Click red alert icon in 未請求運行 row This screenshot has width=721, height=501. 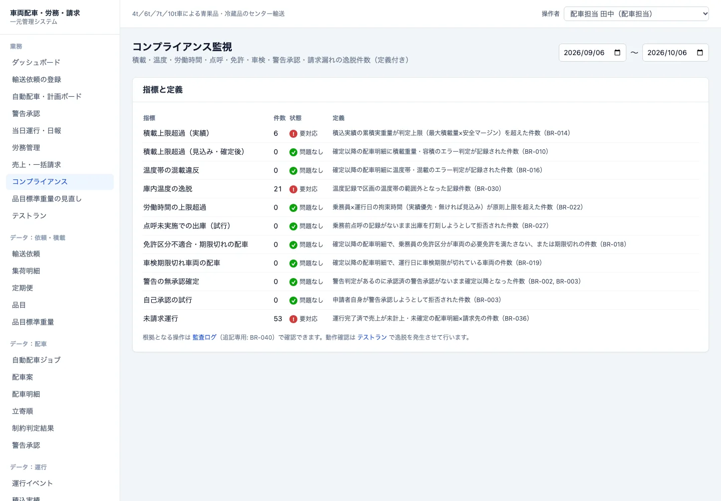[x=293, y=319]
